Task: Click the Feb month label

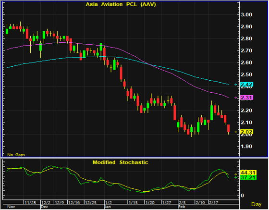Action: (182, 207)
